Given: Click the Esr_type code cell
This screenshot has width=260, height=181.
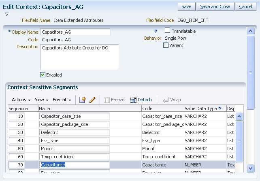Looking at the screenshot, I should click(163, 141).
